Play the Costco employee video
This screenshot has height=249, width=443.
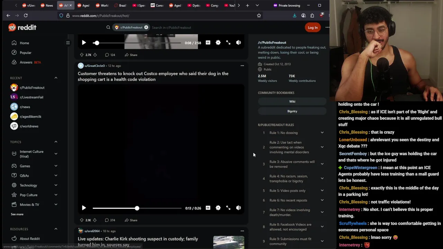pyautogui.click(x=84, y=208)
